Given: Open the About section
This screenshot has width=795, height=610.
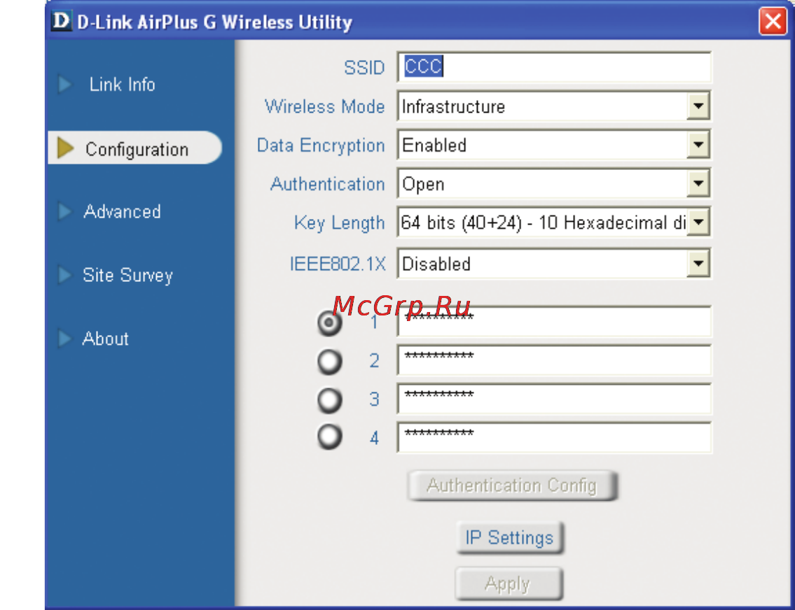Looking at the screenshot, I should coord(106,339).
